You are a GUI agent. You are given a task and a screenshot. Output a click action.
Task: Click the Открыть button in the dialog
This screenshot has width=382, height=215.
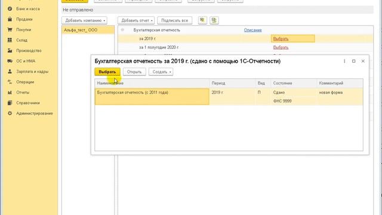(x=134, y=72)
